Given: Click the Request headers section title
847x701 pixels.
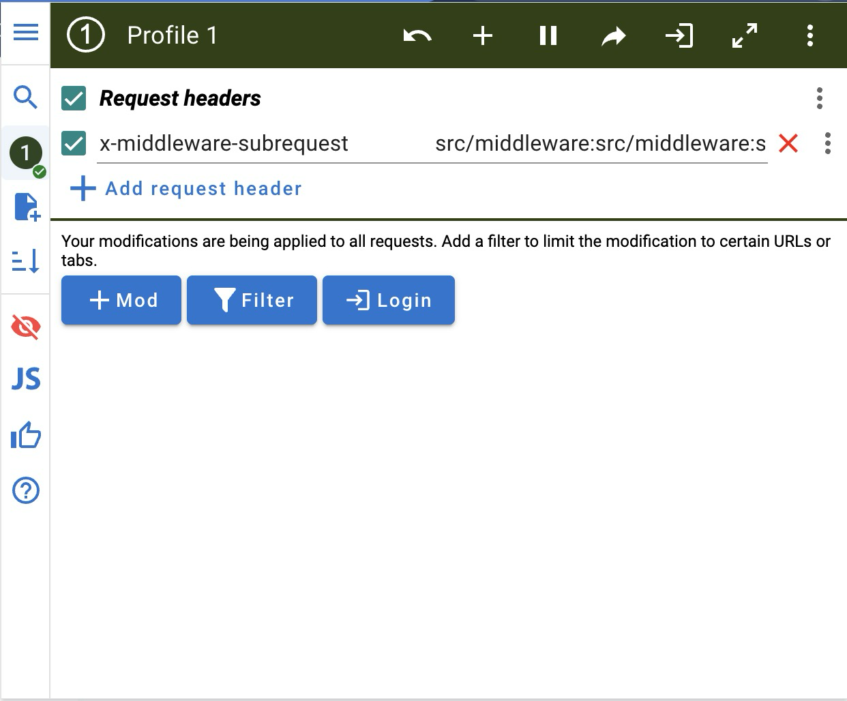Looking at the screenshot, I should pyautogui.click(x=180, y=98).
